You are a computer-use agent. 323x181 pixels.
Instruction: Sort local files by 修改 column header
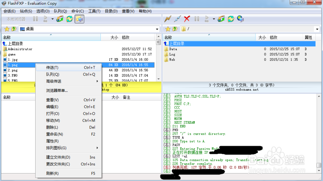pyautogui.click(x=137, y=37)
